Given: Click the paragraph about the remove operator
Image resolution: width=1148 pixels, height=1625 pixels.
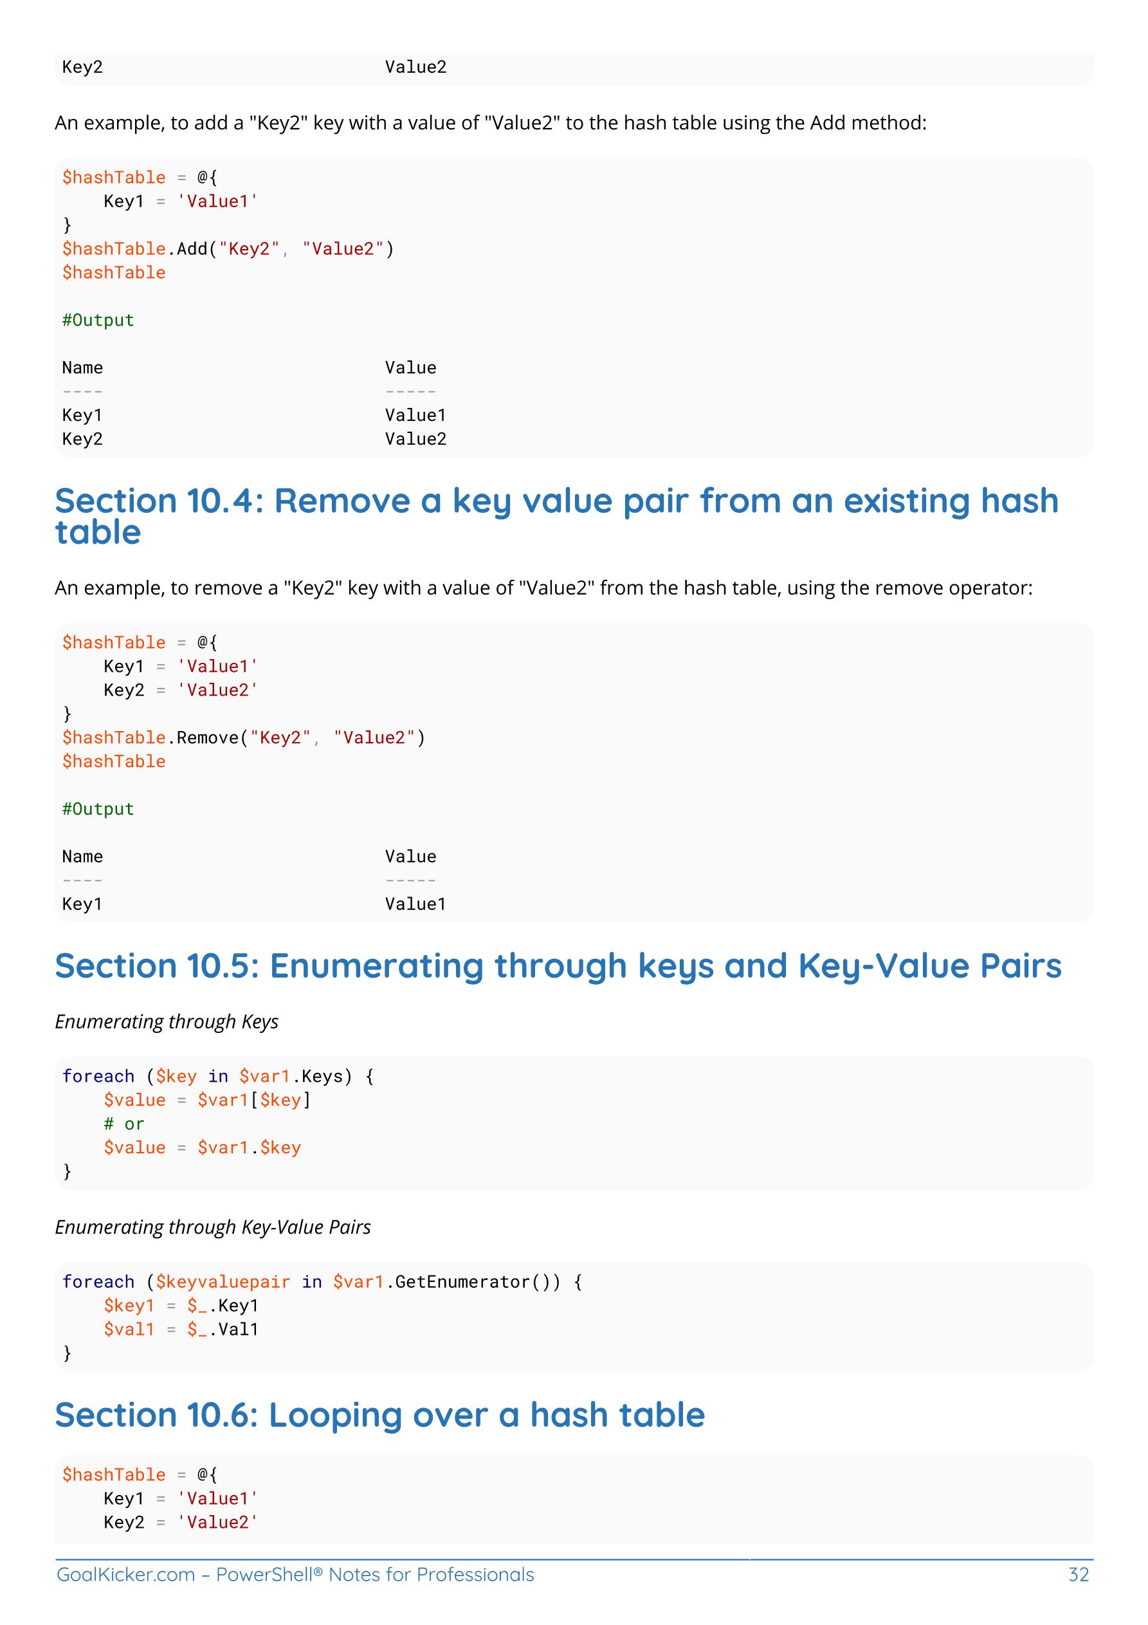Looking at the screenshot, I should pyautogui.click(x=543, y=588).
